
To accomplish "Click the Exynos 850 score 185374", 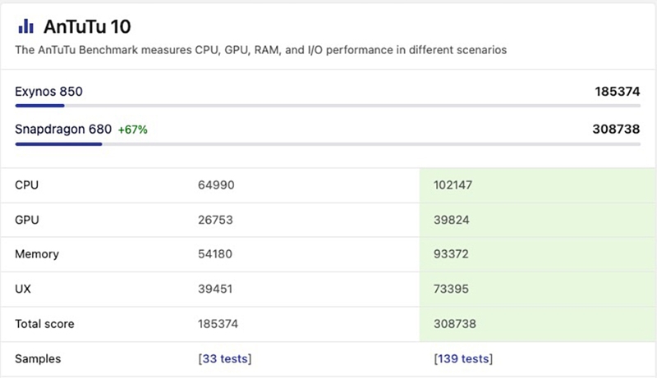I will (618, 92).
